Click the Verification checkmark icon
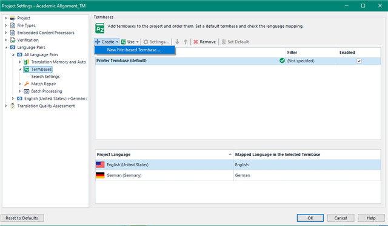This screenshot has height=226, width=388. [13, 40]
